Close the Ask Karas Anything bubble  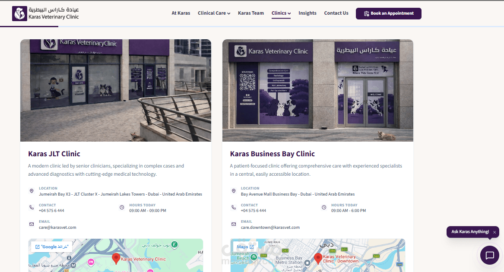[x=494, y=232]
